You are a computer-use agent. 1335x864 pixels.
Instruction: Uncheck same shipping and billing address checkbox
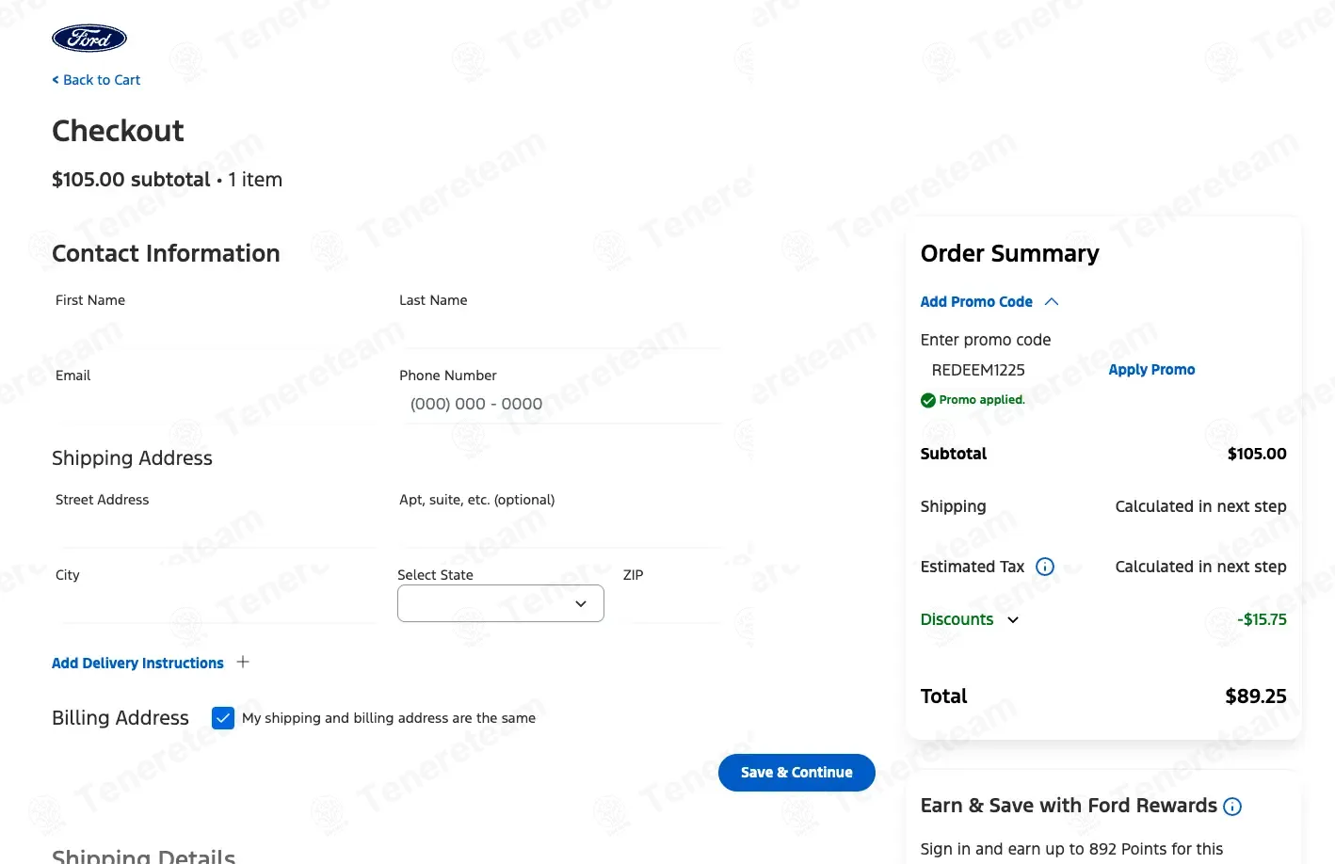[223, 718]
